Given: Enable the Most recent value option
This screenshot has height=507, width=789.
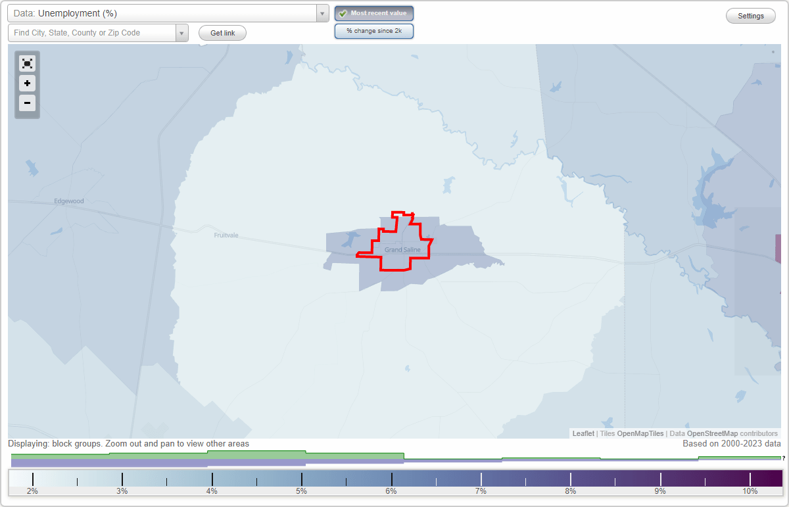Looking at the screenshot, I should (x=374, y=13).
